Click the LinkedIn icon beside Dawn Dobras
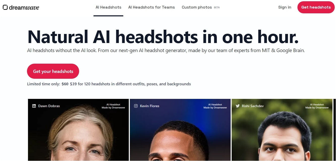Viewport: 336px width, 161px height. click(34, 106)
